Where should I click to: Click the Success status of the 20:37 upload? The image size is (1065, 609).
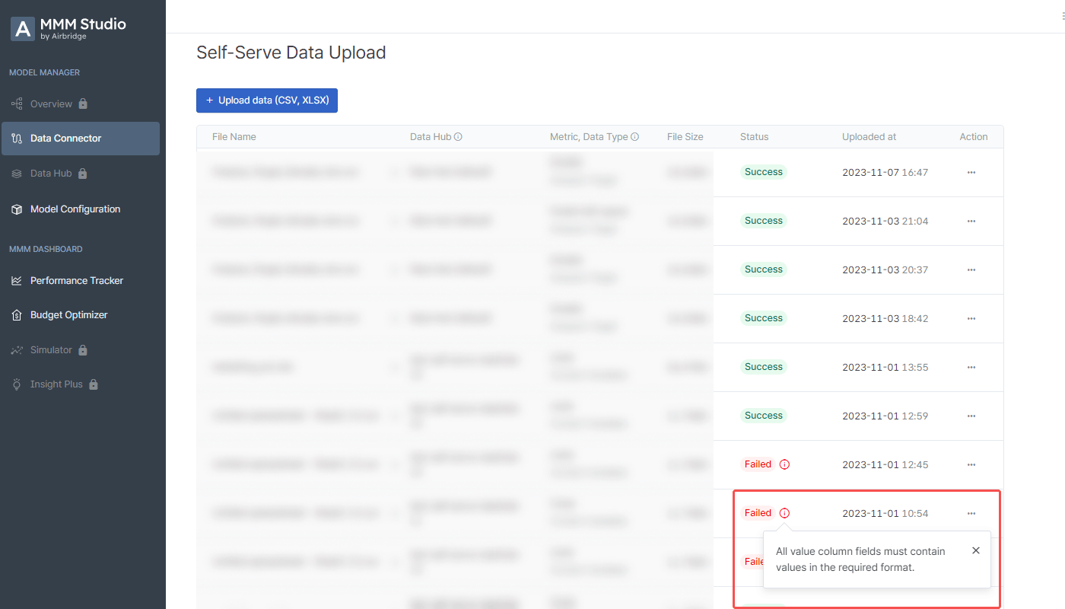[764, 269]
